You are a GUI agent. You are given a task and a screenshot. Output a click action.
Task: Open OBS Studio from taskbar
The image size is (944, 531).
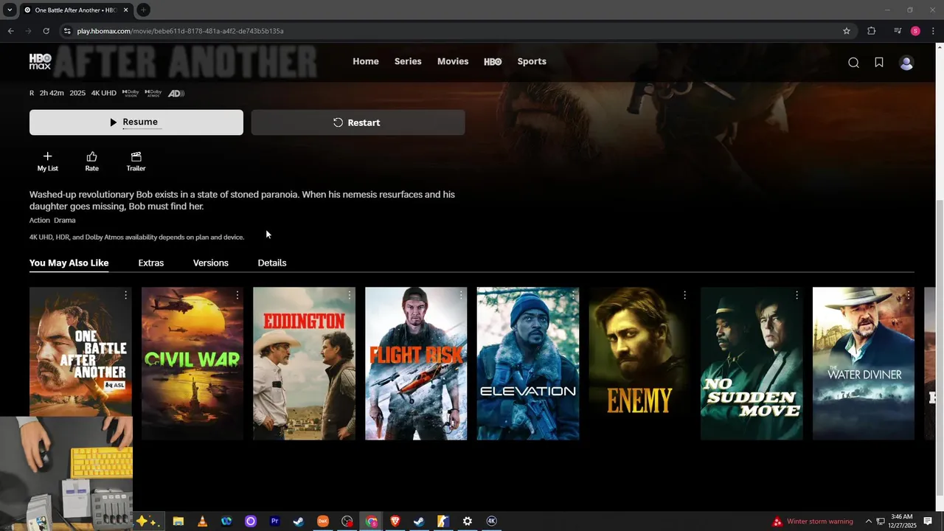(347, 521)
